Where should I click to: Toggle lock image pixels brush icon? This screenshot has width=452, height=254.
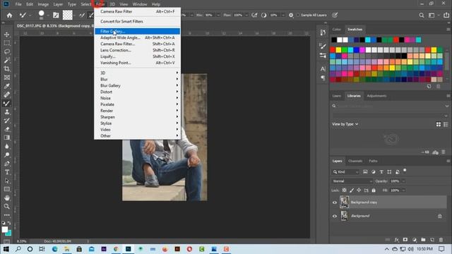tap(352, 190)
